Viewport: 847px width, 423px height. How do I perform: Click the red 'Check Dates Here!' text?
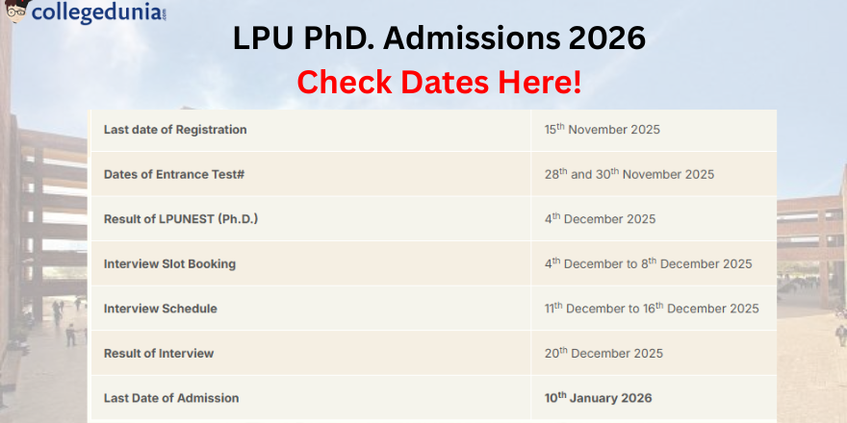tap(439, 82)
